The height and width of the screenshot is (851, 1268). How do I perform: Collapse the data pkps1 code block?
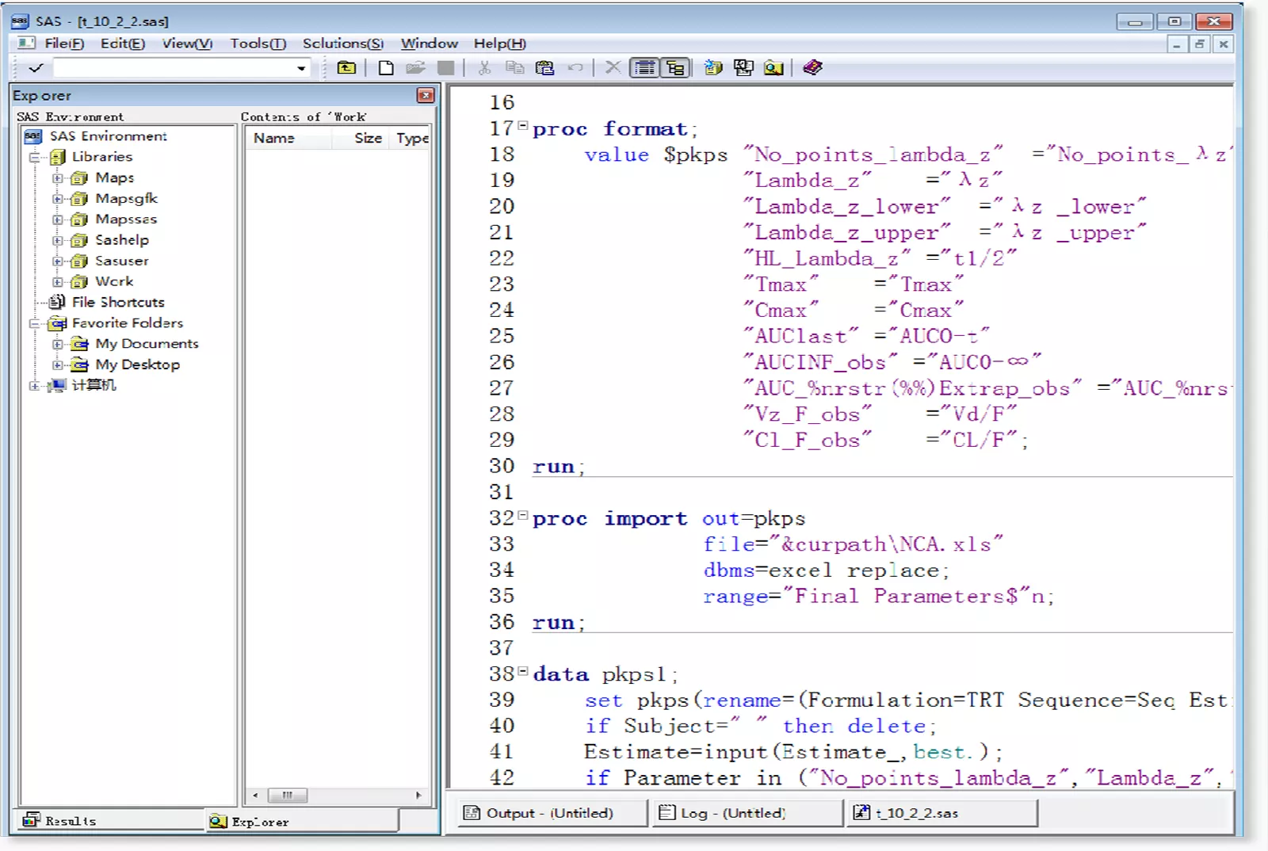click(522, 671)
